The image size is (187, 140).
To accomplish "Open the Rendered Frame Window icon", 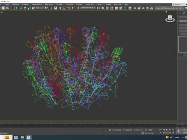I will pos(139,8).
